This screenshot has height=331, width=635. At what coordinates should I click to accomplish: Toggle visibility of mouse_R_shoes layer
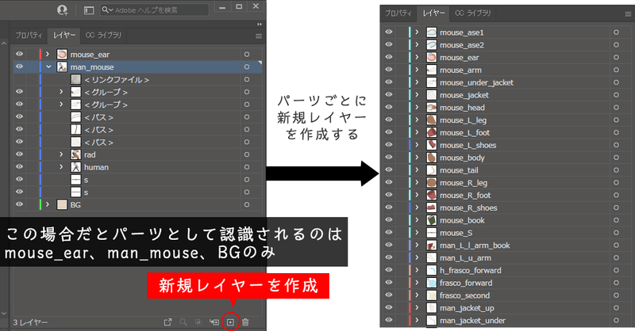pyautogui.click(x=389, y=207)
